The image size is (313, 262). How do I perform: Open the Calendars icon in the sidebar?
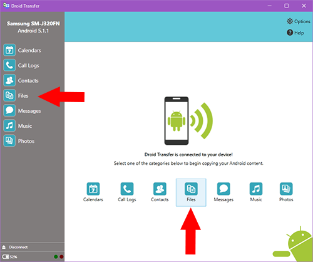pos(9,50)
